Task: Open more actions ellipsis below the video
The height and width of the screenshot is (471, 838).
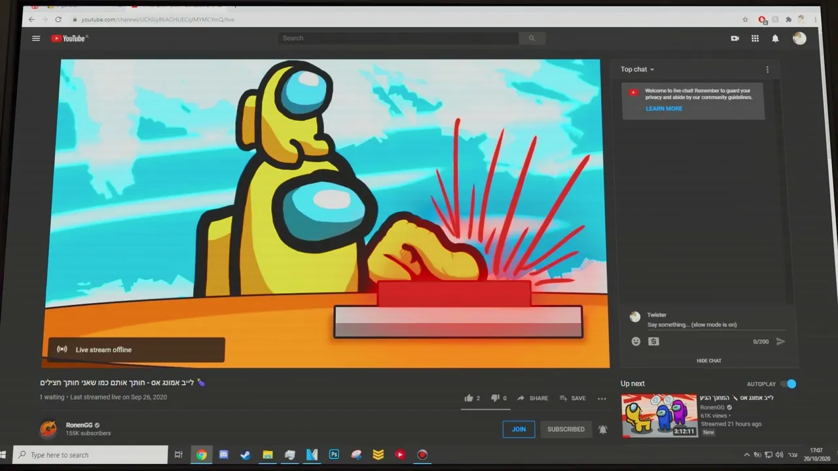Action: coord(602,398)
